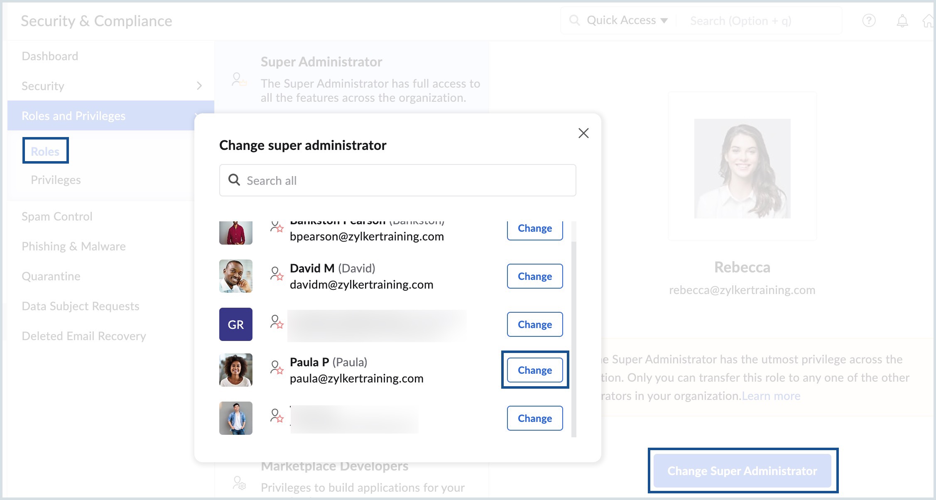Viewport: 936px width, 500px height.
Task: Click the search icon in modal
Action: click(x=234, y=180)
